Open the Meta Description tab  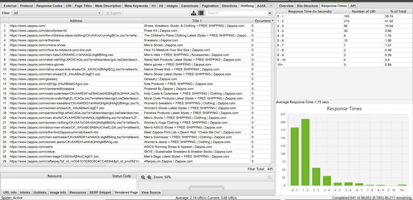pos(108,6)
